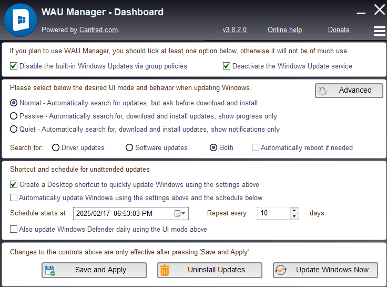Toggle Disable built-in Windows Updates checkbox
Screen dimensions: 387x287
coord(14,66)
